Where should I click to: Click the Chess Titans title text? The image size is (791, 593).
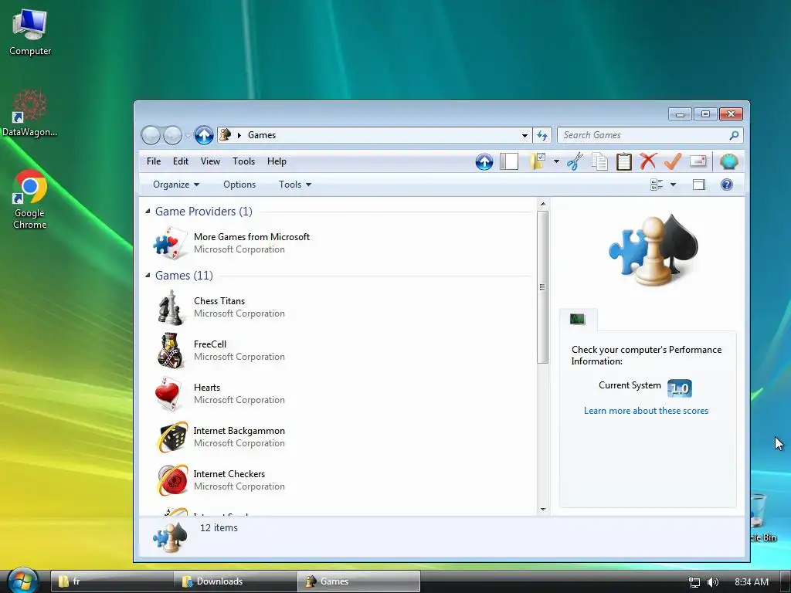219,301
